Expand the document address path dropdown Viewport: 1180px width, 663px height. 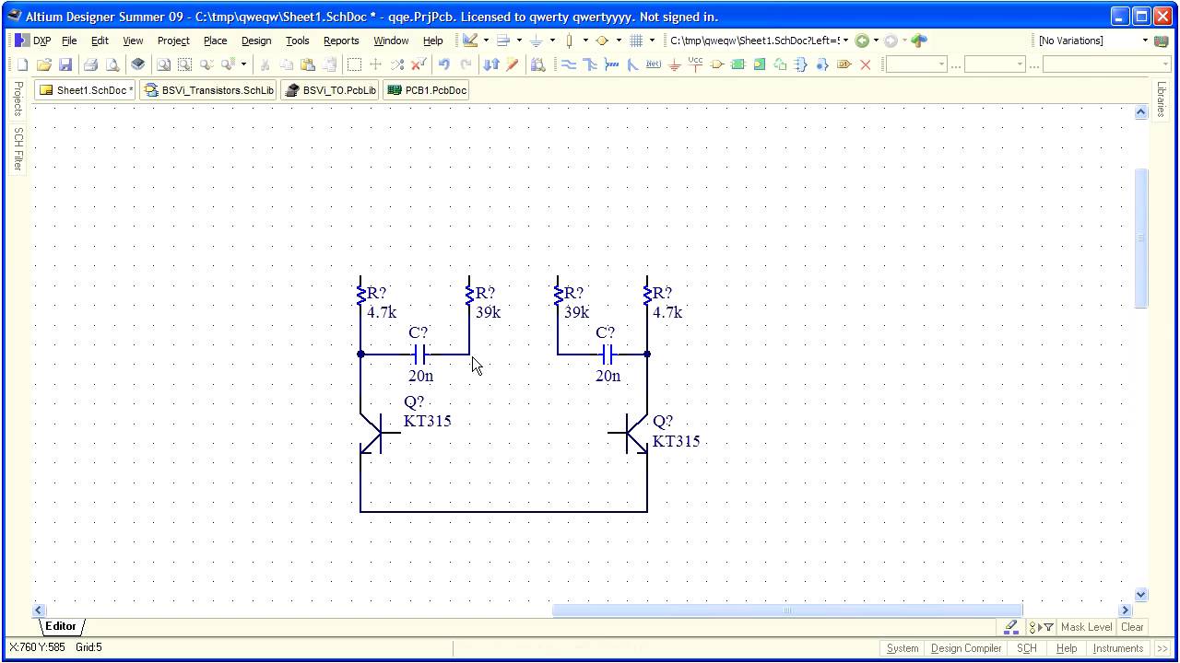click(x=845, y=41)
